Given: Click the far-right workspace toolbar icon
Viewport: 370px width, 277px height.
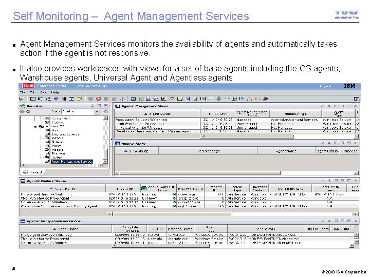Looking at the screenshot, I should (357, 99).
